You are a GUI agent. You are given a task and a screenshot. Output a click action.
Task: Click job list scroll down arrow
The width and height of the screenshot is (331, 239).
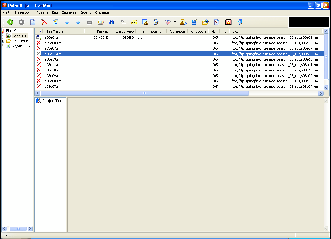(x=327, y=87)
